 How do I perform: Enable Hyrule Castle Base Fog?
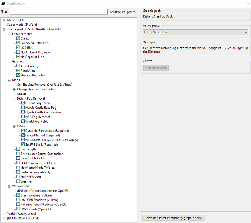(x=23, y=107)
